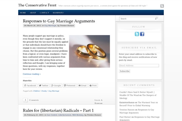
Task: Click the Twitter follow icon
Action: [137, 34]
